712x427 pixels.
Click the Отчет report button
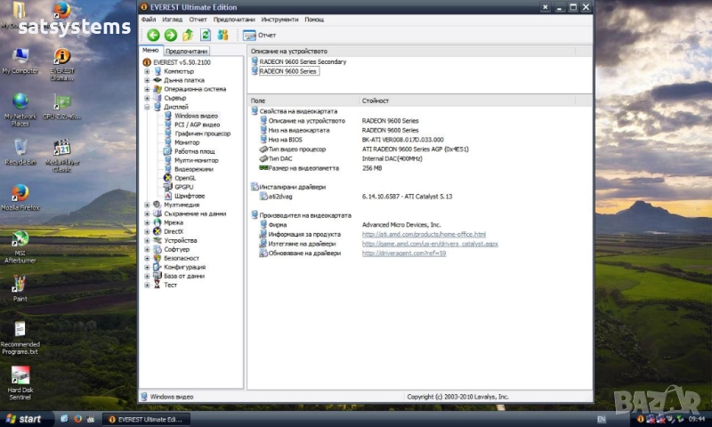tap(260, 35)
